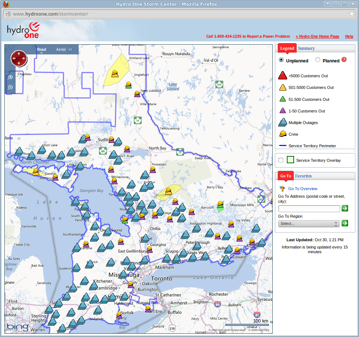Viewport: 359px width, 337px height.
Task: Switch to the Favorites tab
Action: pos(303,176)
